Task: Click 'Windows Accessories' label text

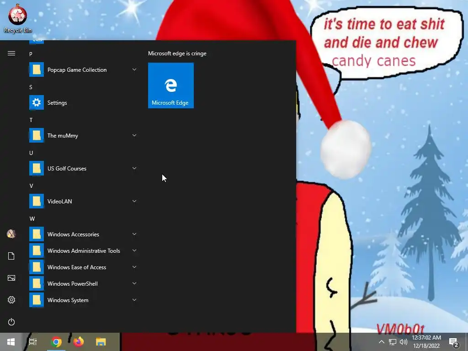Action: pyautogui.click(x=73, y=234)
